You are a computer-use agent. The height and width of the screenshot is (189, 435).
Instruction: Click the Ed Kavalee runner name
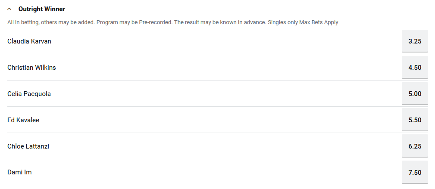pyautogui.click(x=23, y=120)
